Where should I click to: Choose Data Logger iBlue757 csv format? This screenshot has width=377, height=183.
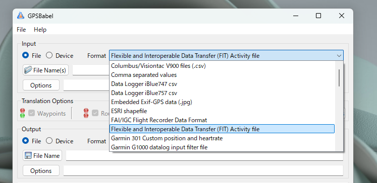coord(222,93)
